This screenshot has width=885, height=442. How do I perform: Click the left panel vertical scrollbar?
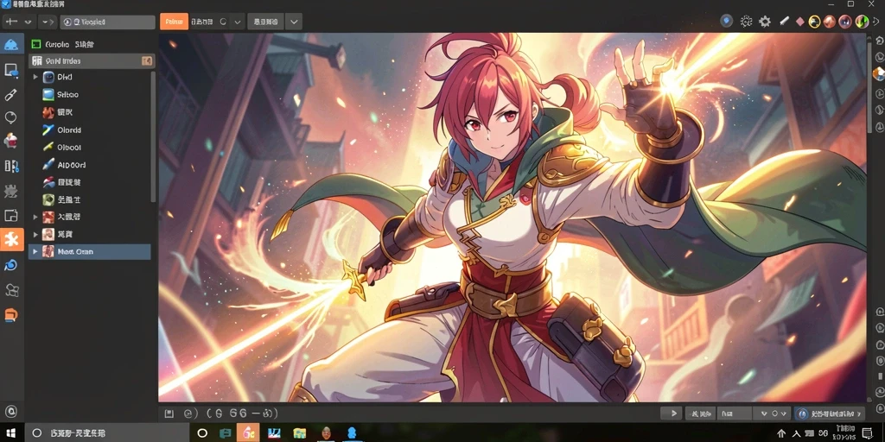(153, 136)
